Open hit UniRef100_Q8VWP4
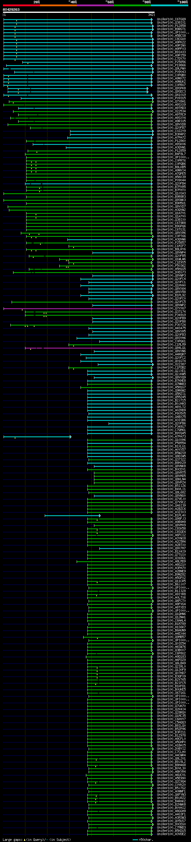Image resolution: width=191 pixels, height=842 pixels. pyautogui.click(x=171, y=253)
